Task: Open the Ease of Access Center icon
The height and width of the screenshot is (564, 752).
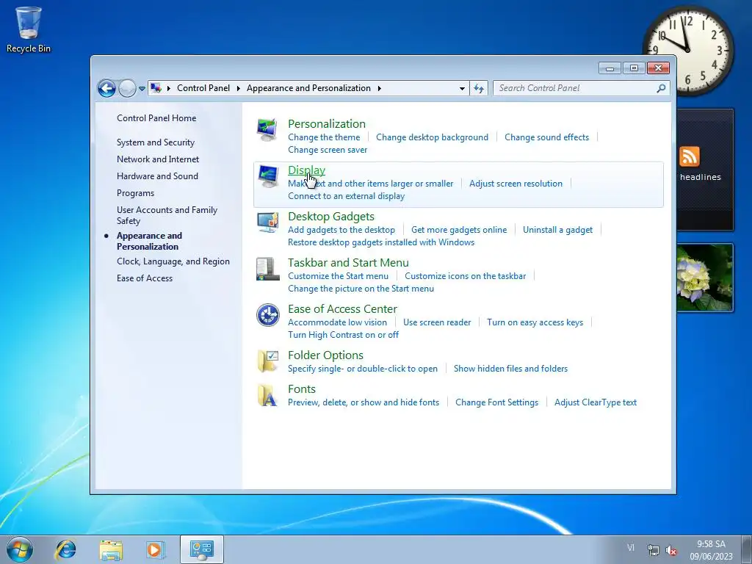Action: click(267, 315)
